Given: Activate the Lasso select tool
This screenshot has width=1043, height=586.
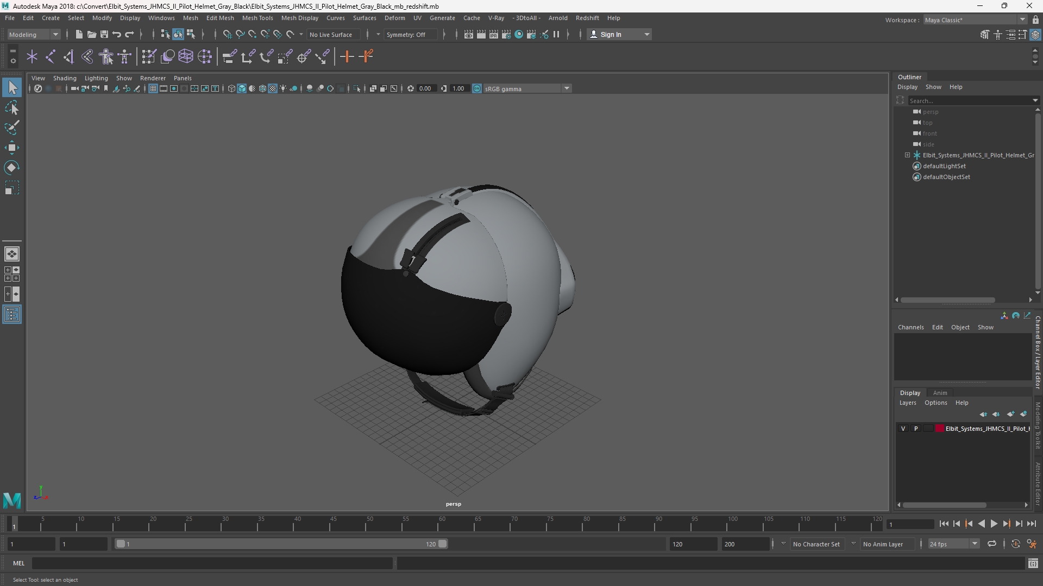Looking at the screenshot, I should tap(12, 108).
